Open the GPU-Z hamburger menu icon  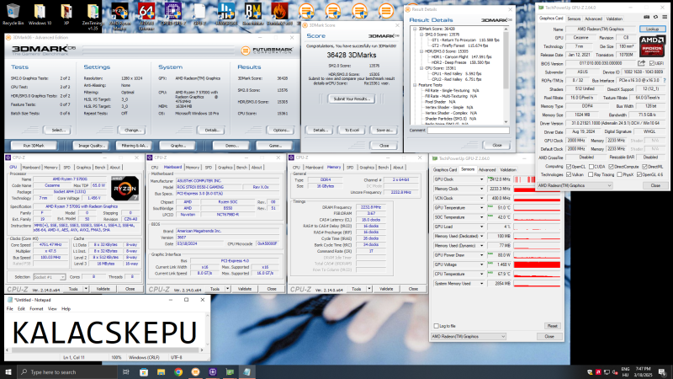[x=665, y=17]
